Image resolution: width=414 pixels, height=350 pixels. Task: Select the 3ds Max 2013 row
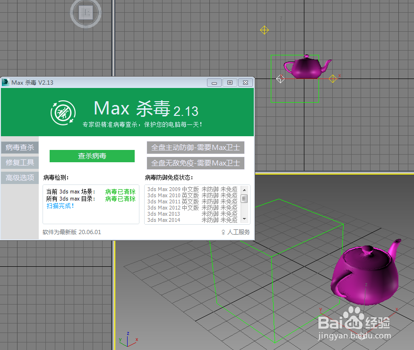click(x=192, y=214)
